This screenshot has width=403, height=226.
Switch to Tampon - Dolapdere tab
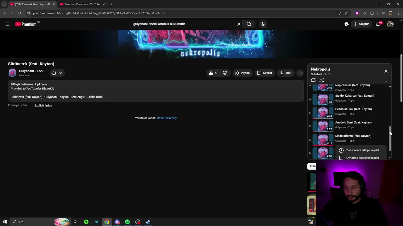pos(82,4)
